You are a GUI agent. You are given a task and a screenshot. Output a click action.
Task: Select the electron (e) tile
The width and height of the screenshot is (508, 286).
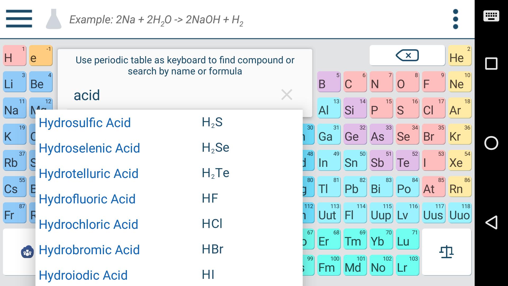(x=41, y=55)
